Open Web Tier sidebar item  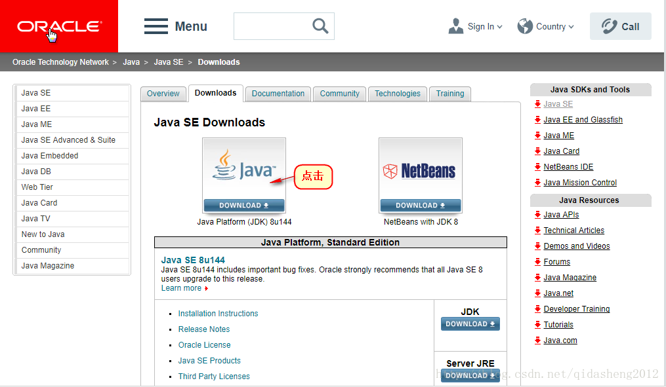pos(72,187)
